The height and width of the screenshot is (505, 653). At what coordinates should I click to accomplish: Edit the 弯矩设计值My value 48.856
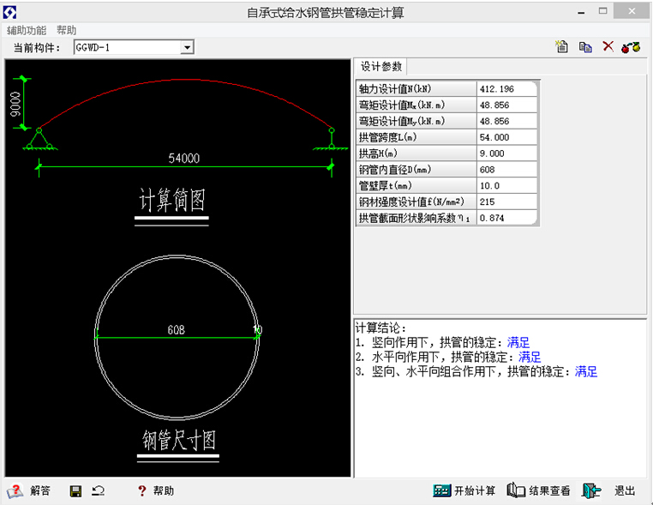click(506, 121)
